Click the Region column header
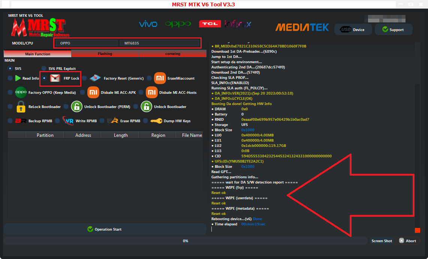 (x=158, y=135)
